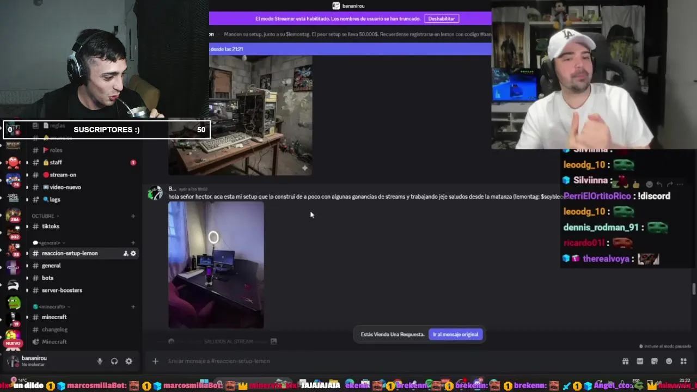The height and width of the screenshot is (392, 697).
Task: Add a channel to the <minecraft> category
Action: [133, 307]
